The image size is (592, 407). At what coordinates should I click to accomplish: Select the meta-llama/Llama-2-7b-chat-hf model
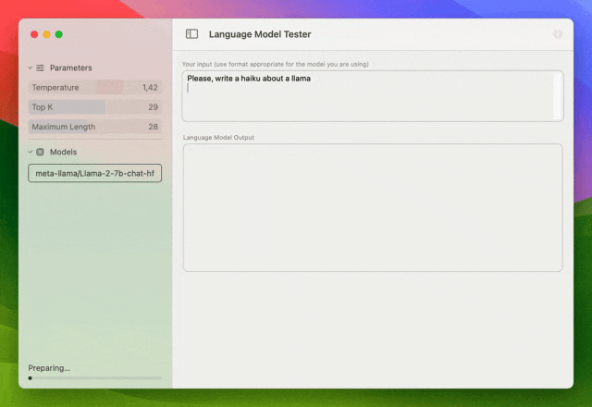point(94,173)
